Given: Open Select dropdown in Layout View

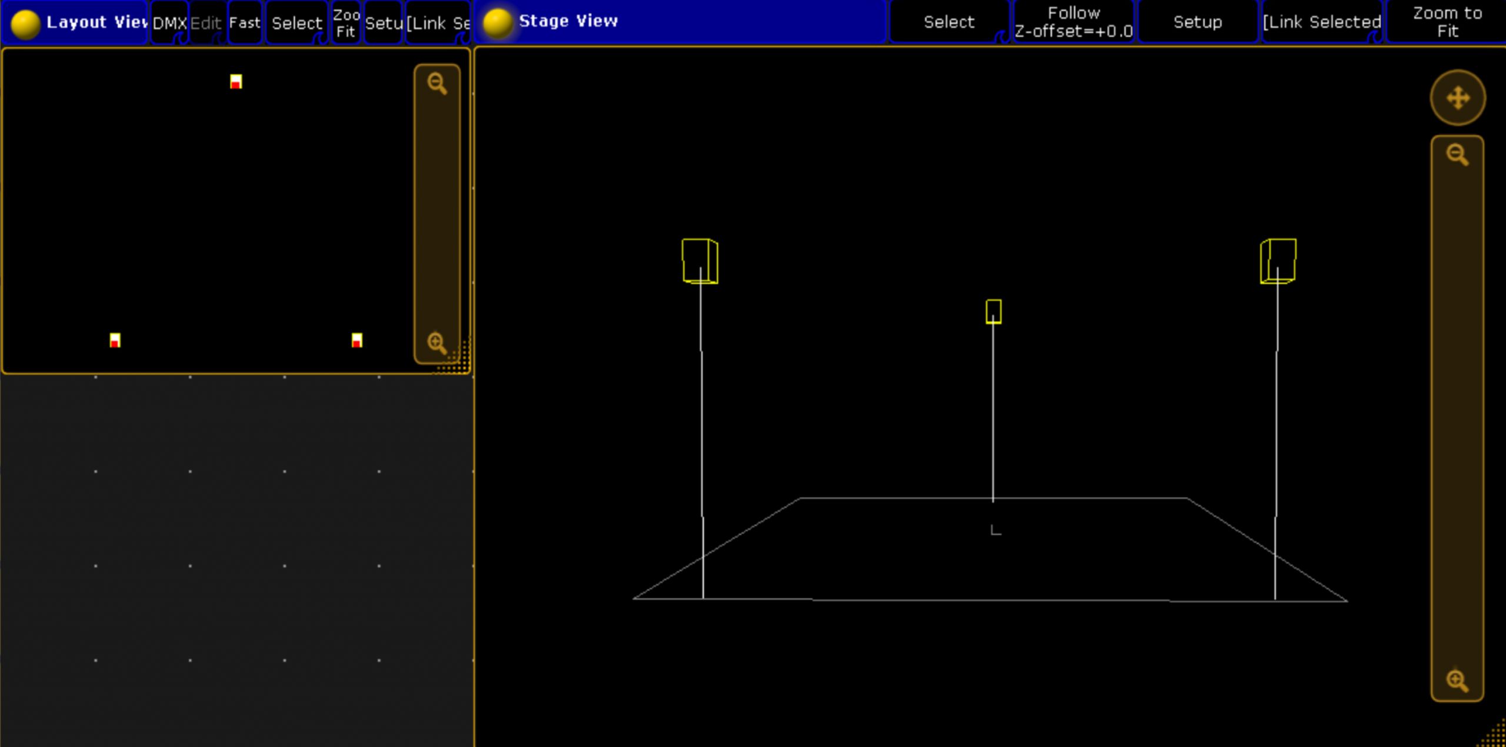Looking at the screenshot, I should coord(297,23).
